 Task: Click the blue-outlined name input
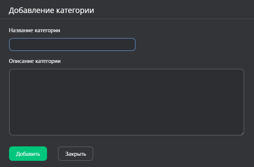tap(72, 44)
